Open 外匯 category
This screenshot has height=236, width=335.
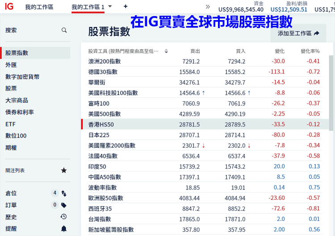pyautogui.click(x=11, y=65)
